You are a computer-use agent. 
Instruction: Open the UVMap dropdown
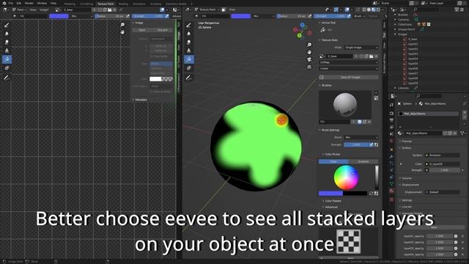tap(349, 62)
